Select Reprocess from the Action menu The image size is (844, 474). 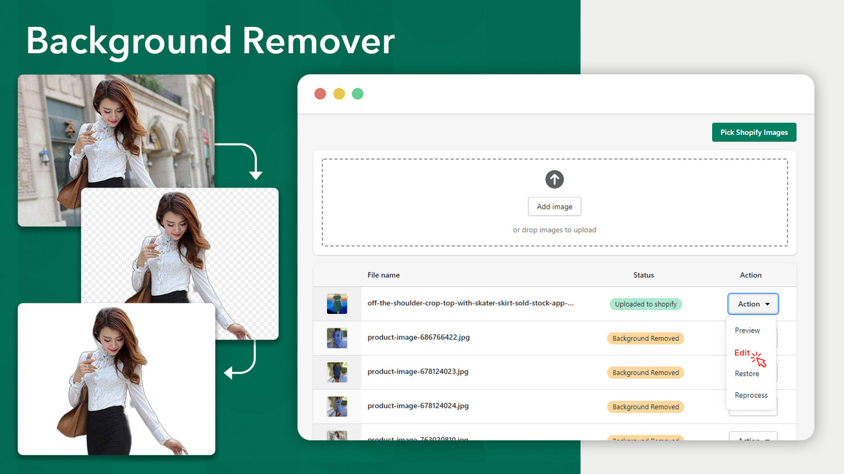click(x=751, y=394)
